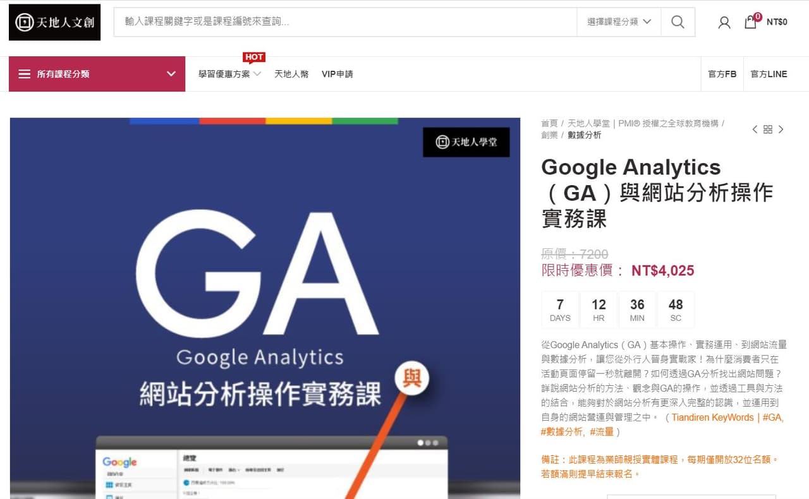Click the Tiandiren KeyWords label
Viewport: 809px width, 499px height.
point(712,418)
